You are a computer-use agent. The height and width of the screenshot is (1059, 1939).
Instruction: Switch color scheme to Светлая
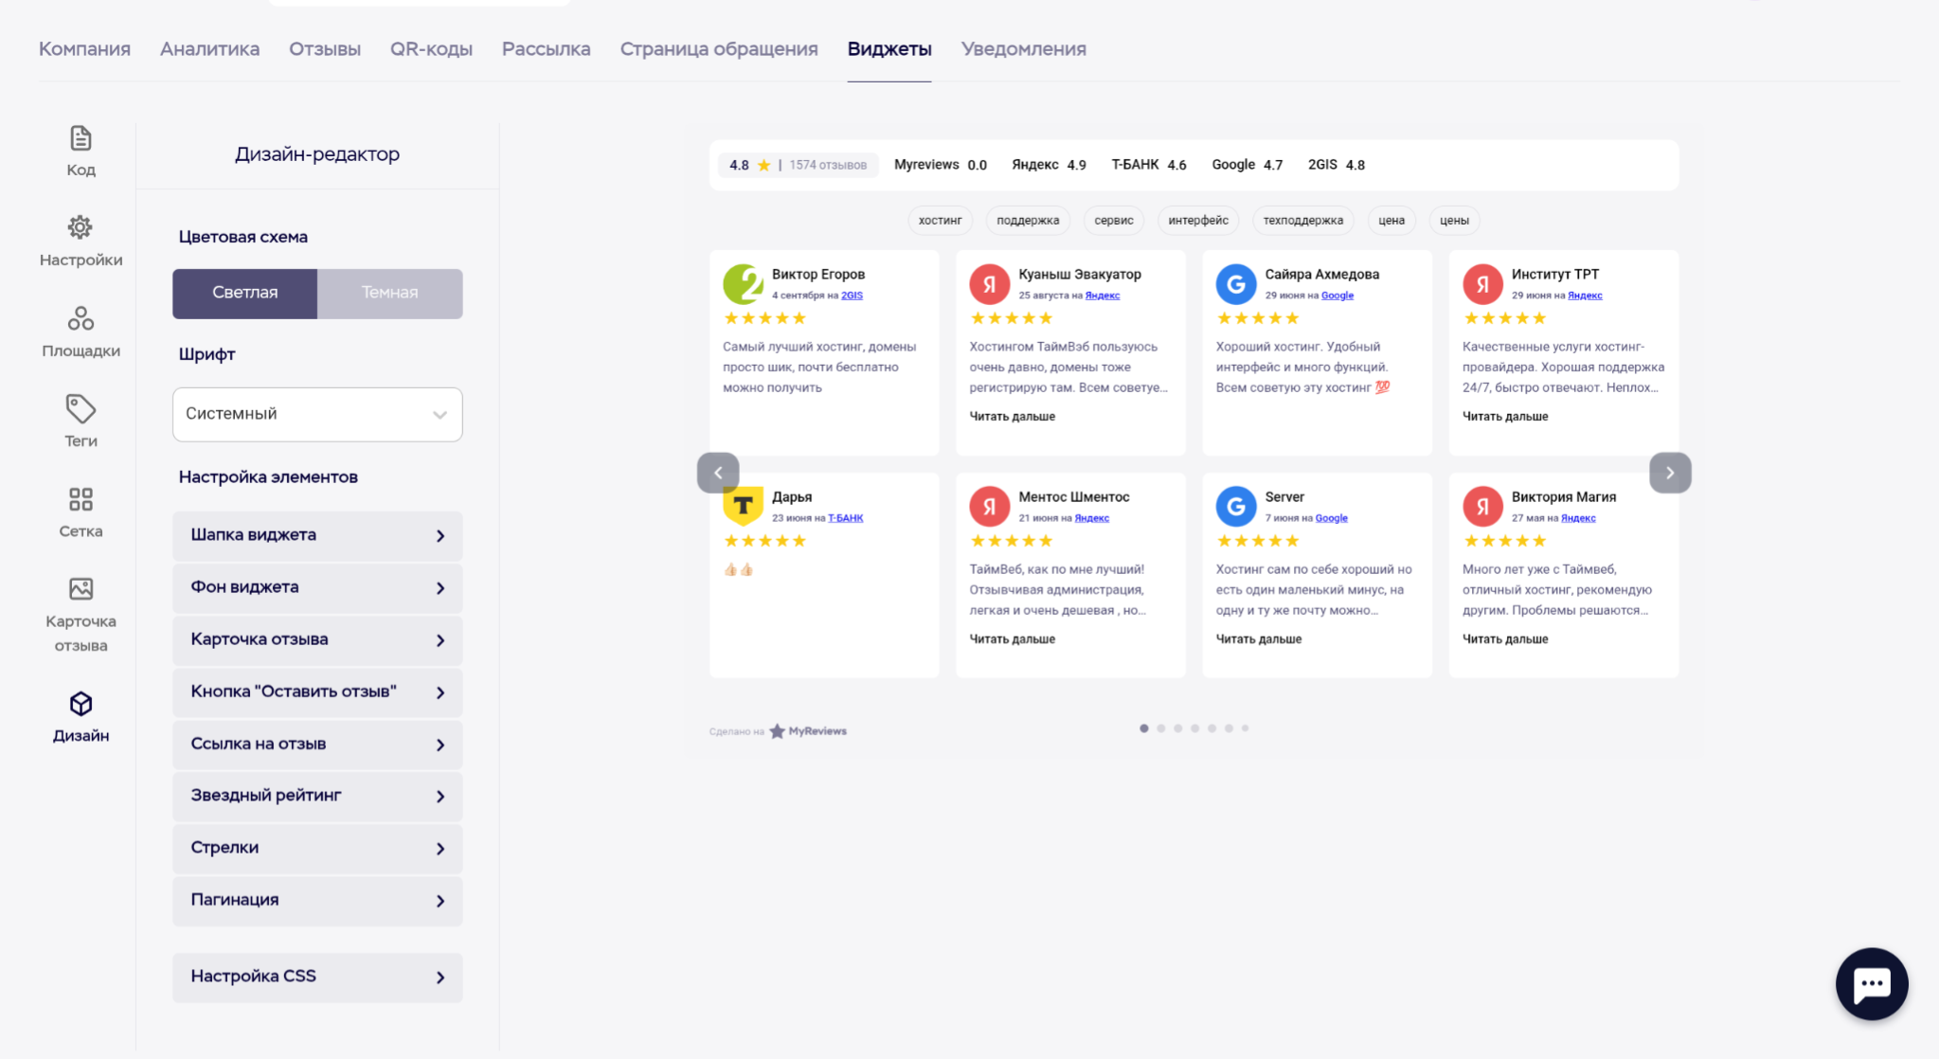(244, 293)
